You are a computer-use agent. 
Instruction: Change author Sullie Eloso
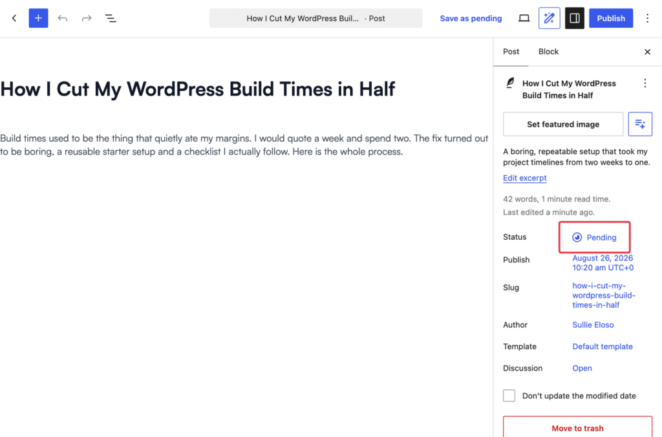pyautogui.click(x=593, y=325)
